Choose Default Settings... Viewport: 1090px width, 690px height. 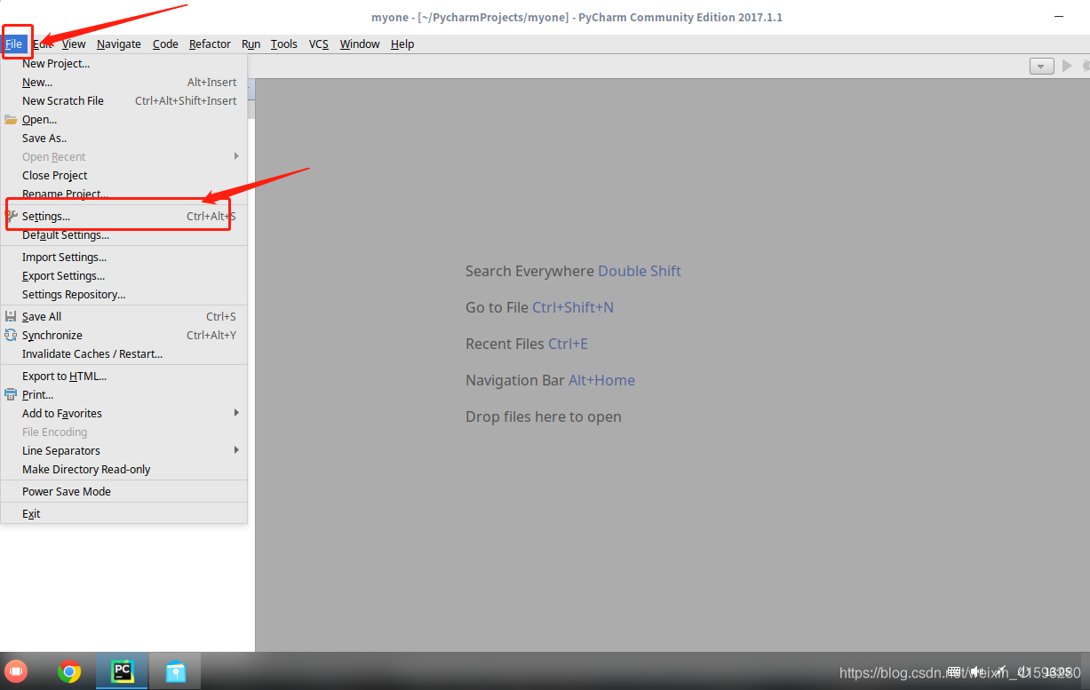123,234
